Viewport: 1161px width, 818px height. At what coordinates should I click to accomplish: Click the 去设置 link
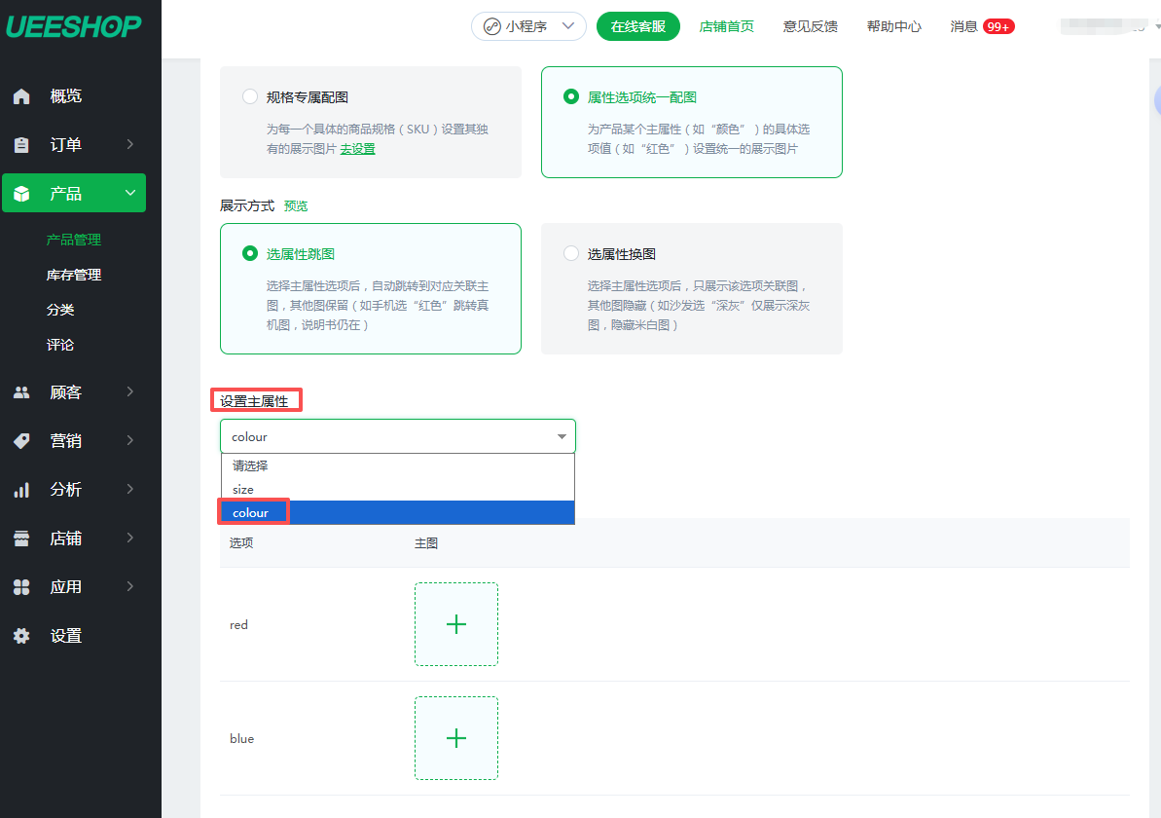click(x=357, y=149)
